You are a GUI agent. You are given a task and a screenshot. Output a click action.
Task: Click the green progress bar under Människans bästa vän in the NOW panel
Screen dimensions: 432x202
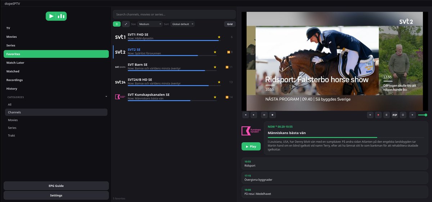(346, 137)
